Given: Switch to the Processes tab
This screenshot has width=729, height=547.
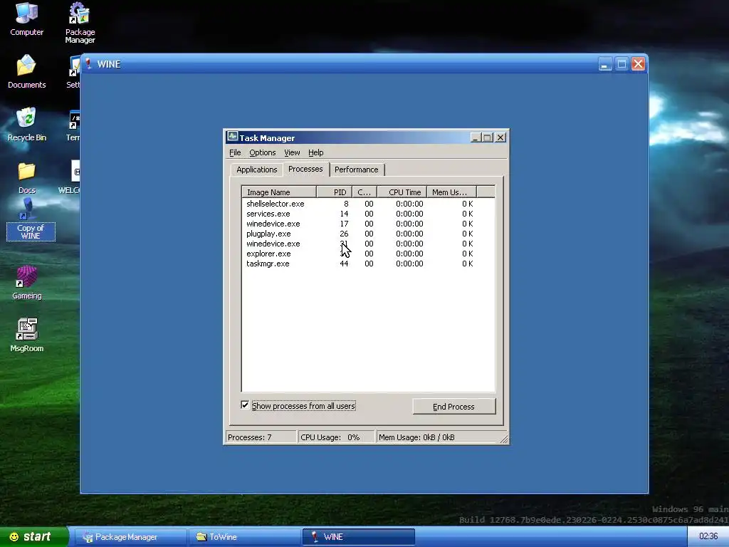Looking at the screenshot, I should tap(305, 169).
